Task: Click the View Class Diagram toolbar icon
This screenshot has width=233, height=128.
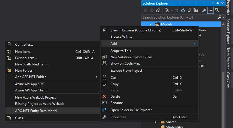Action: (x=217, y=10)
